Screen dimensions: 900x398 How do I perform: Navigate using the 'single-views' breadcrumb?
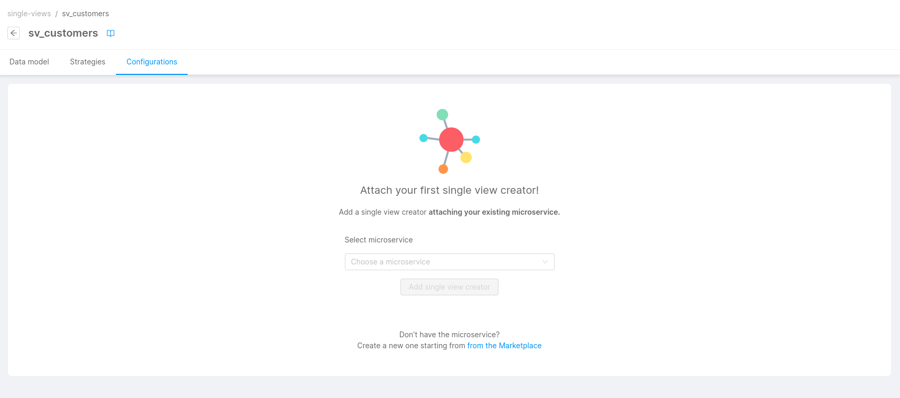29,13
